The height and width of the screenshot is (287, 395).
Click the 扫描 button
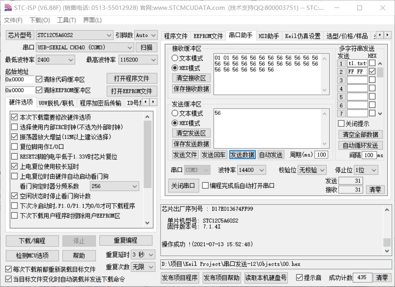pos(147,47)
